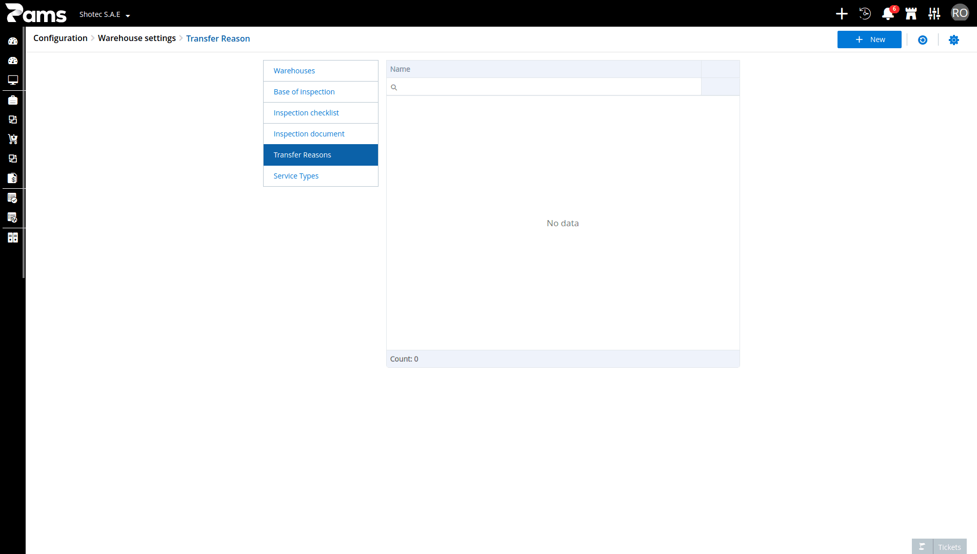This screenshot has height=554, width=977.
Task: Open notifications bell with 6 badge
Action: pyautogui.click(x=888, y=13)
